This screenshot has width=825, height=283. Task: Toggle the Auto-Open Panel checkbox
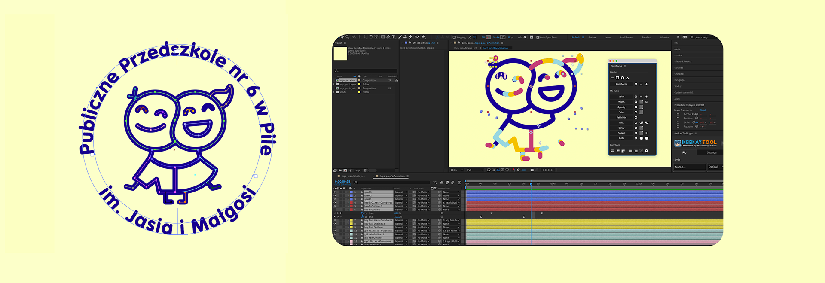[x=538, y=37]
